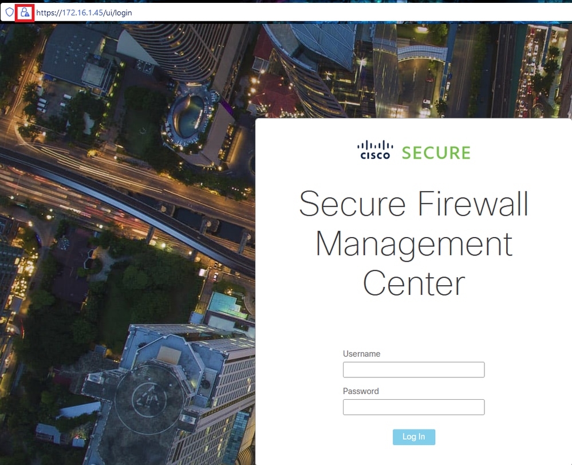Click the green 'SECURE' wordmark
The image size is (572, 465).
(x=436, y=153)
